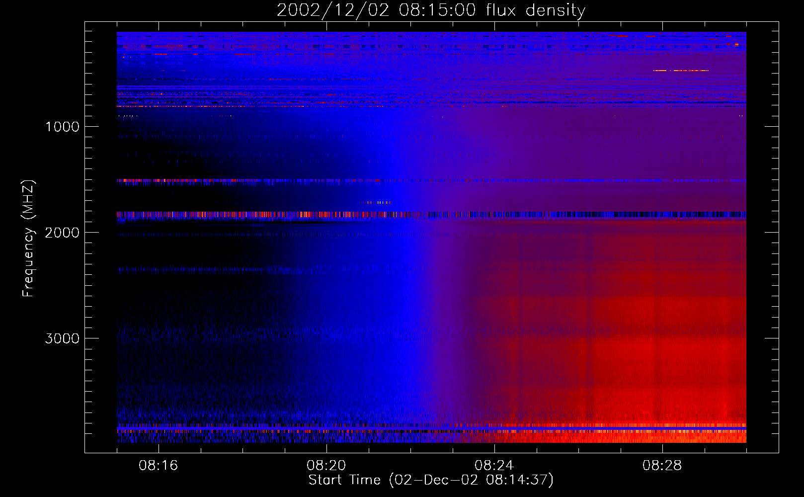
Task: Click the plot title '2002/12/02 08:15:00 flux density'
Action: tap(431, 10)
